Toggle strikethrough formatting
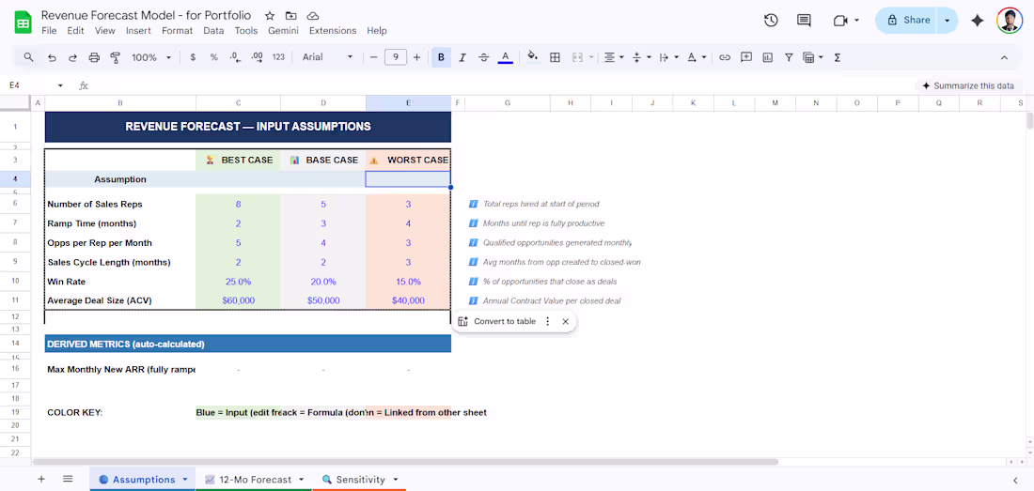 click(x=483, y=57)
